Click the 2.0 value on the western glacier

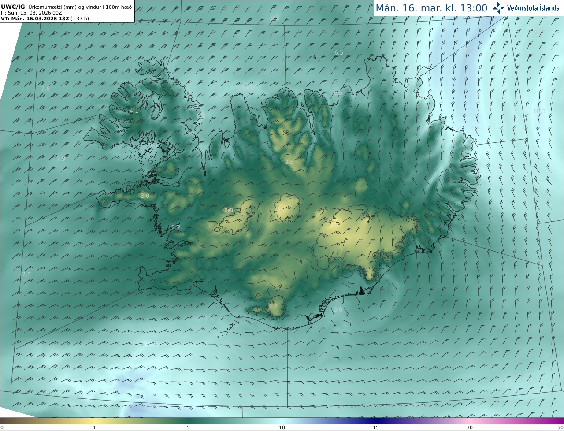[228, 210]
